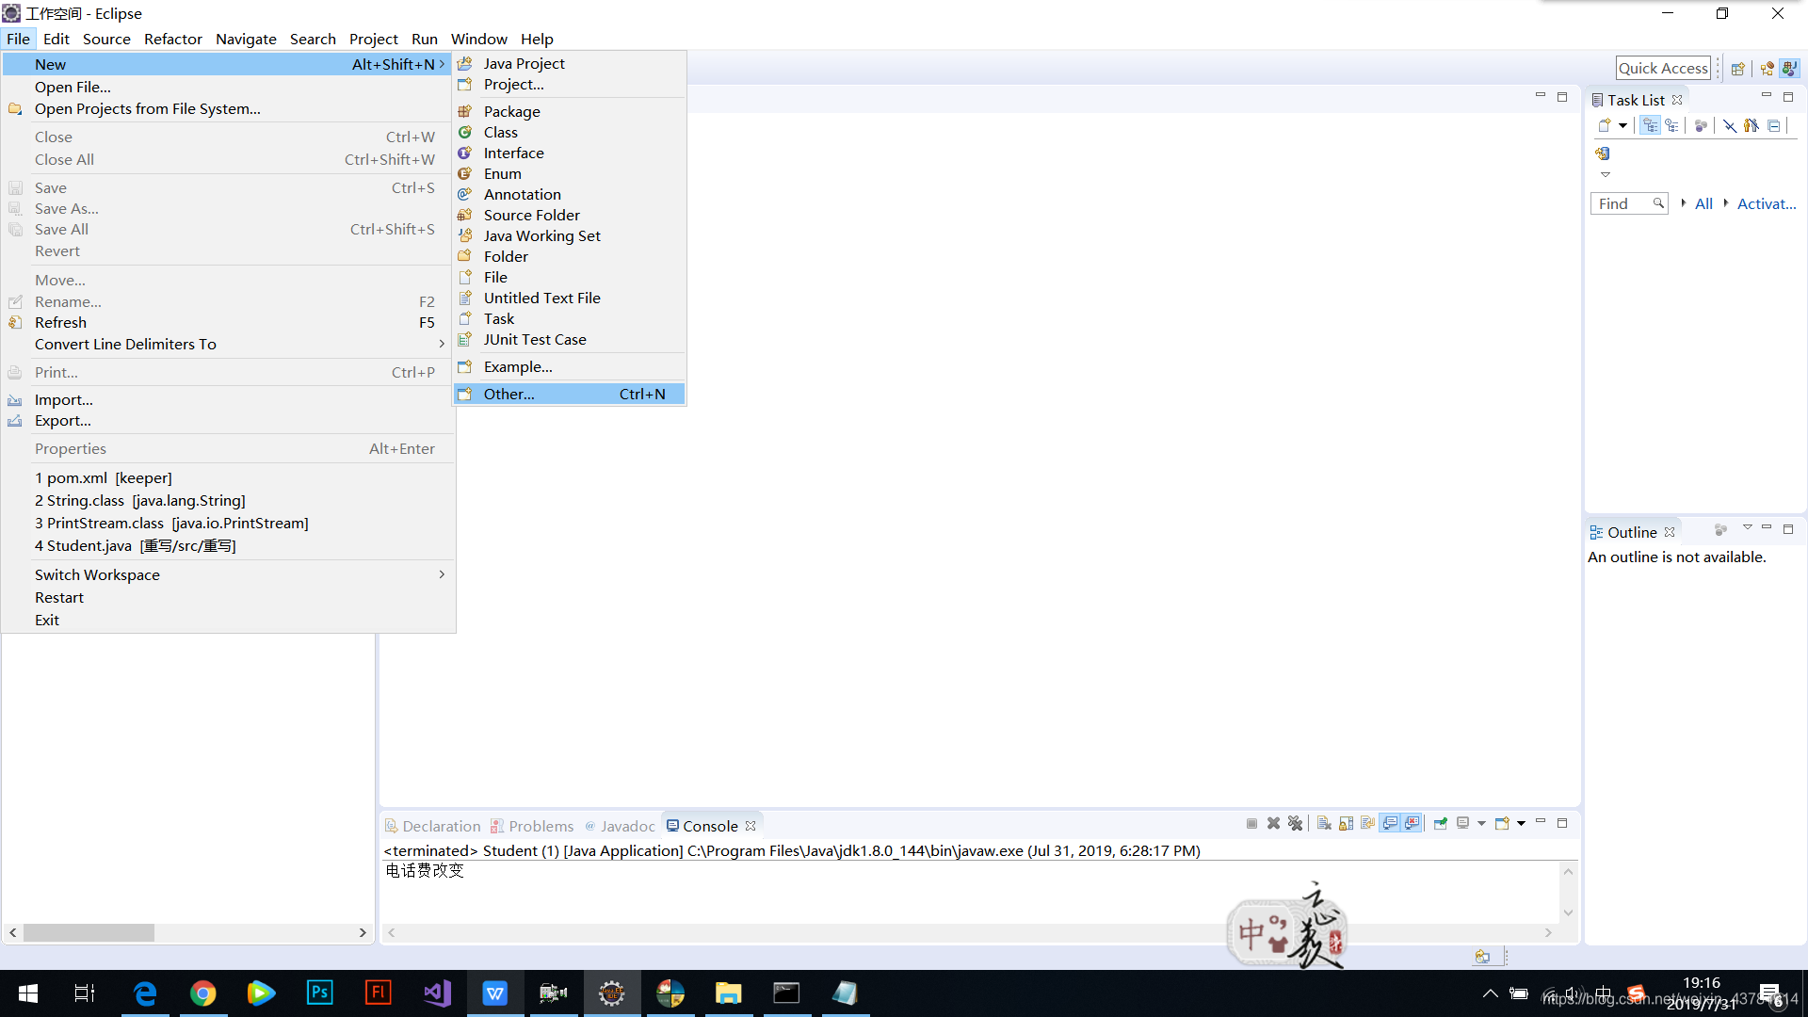Expand Convert Line Delimiters To submenu
This screenshot has width=1808, height=1017.
(x=228, y=344)
